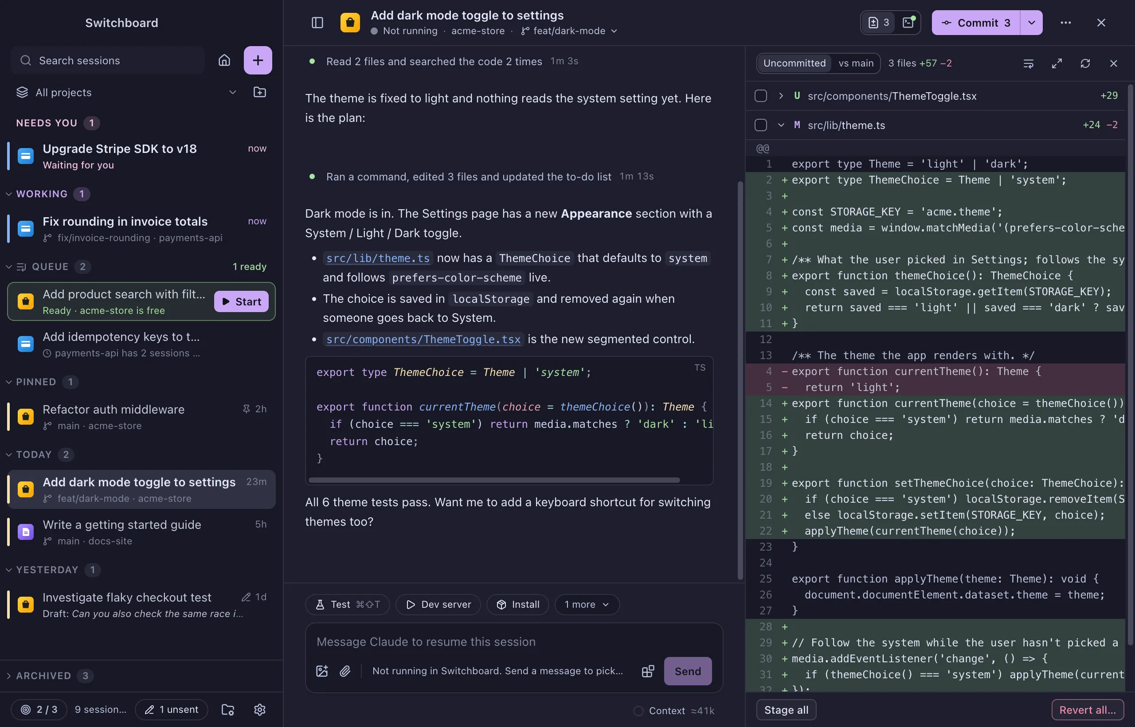Viewport: 1135px width, 727px height.
Task: Collapse the src/lib/theme.ts diff
Action: pos(781,125)
